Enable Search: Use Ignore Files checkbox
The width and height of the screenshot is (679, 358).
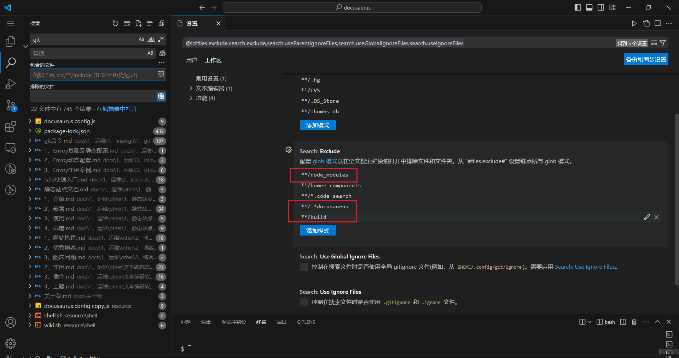click(x=303, y=302)
